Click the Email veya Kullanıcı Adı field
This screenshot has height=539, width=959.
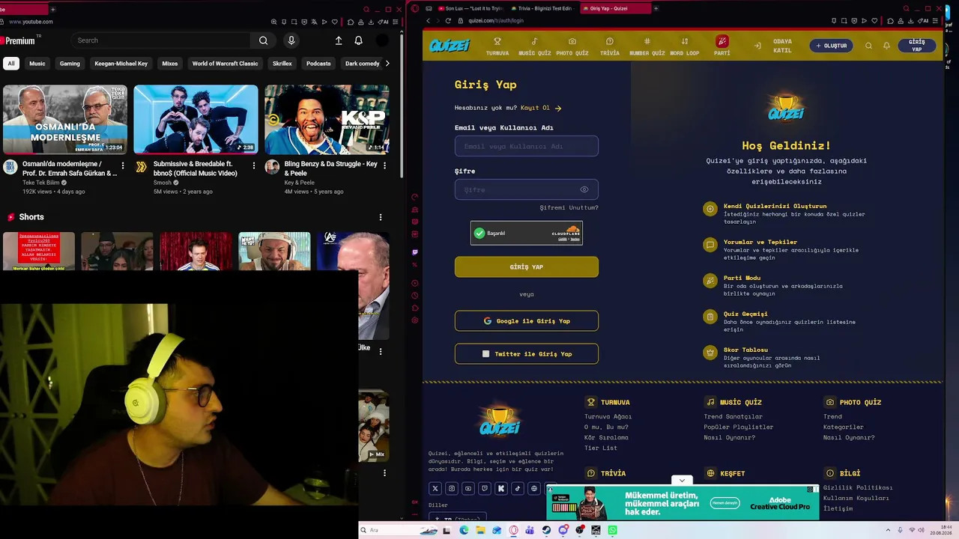coord(527,147)
